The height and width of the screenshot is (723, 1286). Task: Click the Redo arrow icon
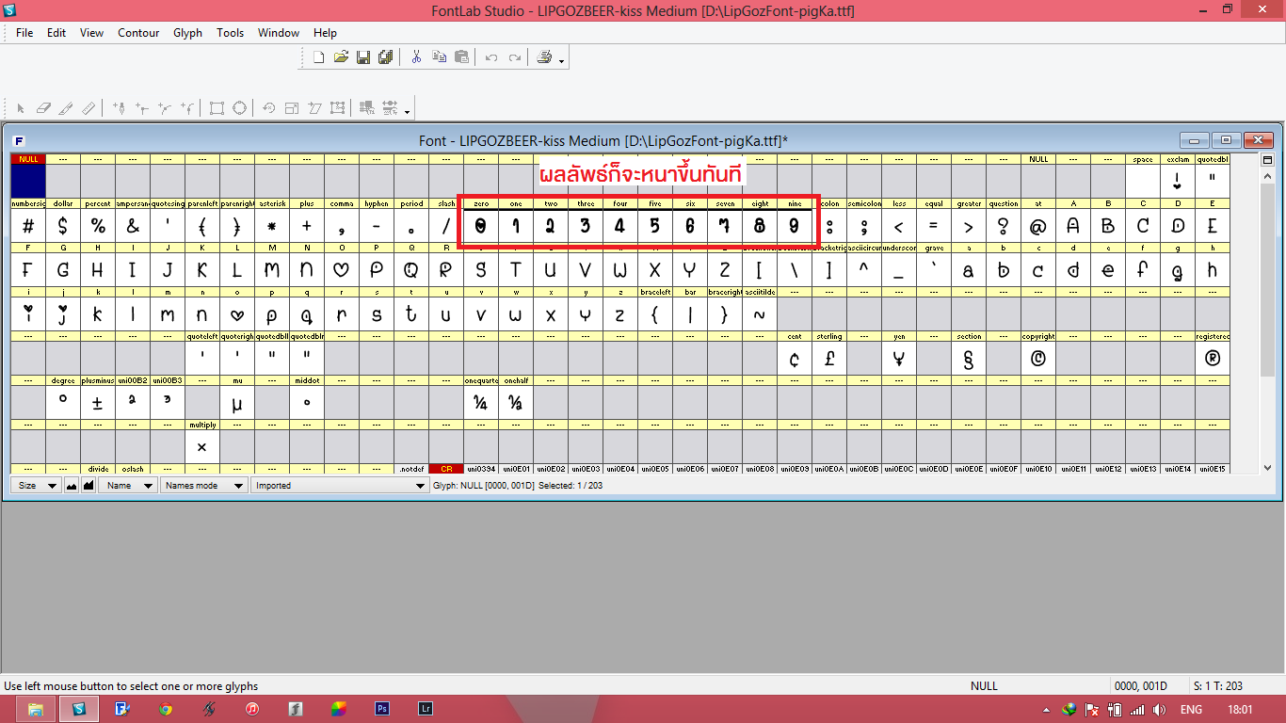(514, 57)
